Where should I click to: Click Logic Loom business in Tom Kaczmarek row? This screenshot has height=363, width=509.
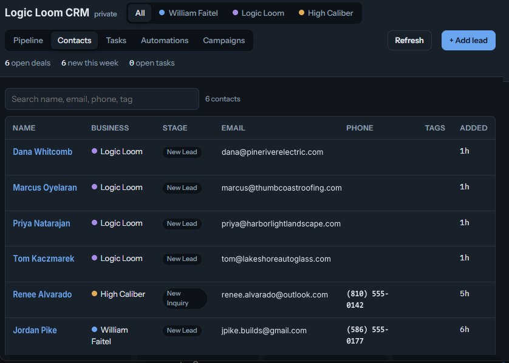pyautogui.click(x=117, y=258)
